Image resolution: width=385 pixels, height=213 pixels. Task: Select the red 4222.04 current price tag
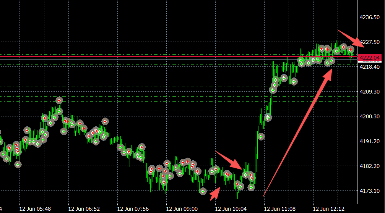tap(370, 58)
